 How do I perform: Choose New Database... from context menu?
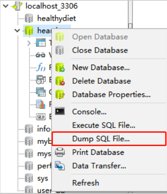109,67
